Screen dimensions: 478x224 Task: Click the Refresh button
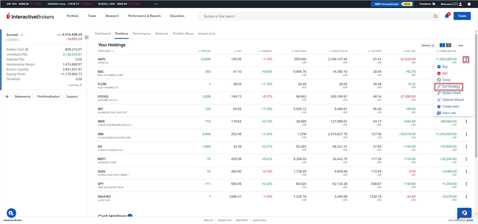tap(428, 46)
